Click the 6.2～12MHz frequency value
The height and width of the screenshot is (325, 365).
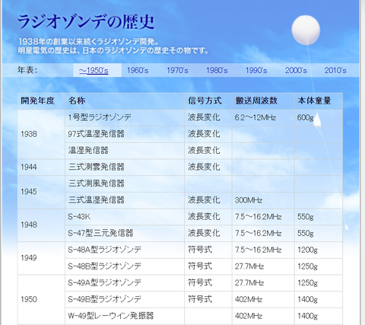coord(255,118)
